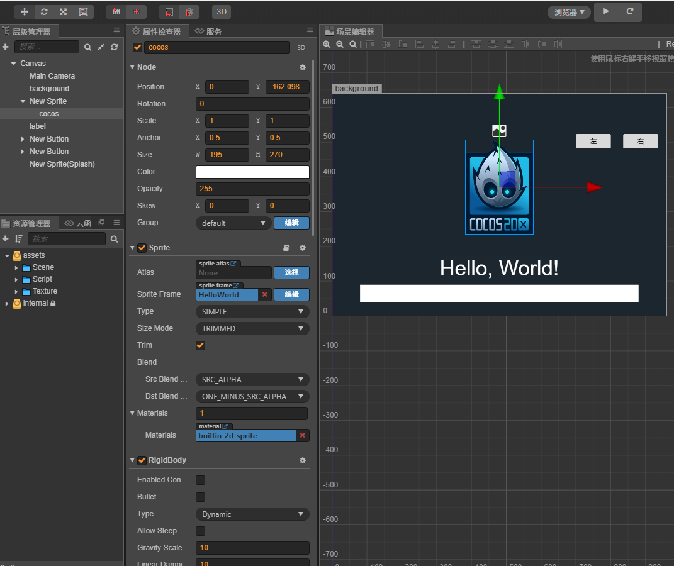The width and height of the screenshot is (674, 566).
Task: Open the Size Mode TRIMMED dropdown
Action: coord(252,328)
